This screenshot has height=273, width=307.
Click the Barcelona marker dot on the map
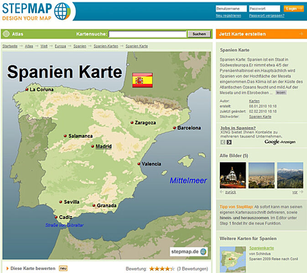(174, 128)
